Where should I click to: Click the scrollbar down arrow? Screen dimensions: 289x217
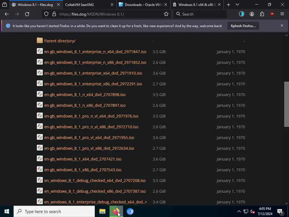[286, 203]
